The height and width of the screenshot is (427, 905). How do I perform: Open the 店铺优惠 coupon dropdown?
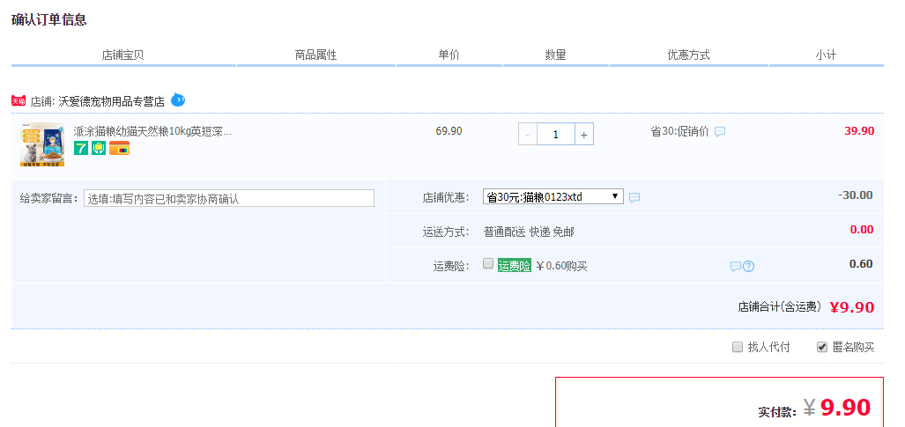553,196
